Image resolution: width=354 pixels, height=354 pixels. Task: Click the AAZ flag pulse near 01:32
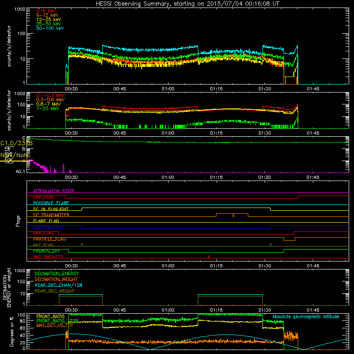(270, 245)
